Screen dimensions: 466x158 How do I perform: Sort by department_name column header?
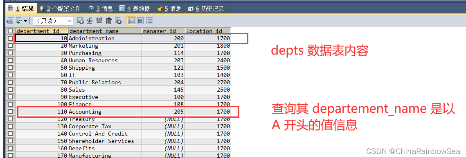[105, 31]
